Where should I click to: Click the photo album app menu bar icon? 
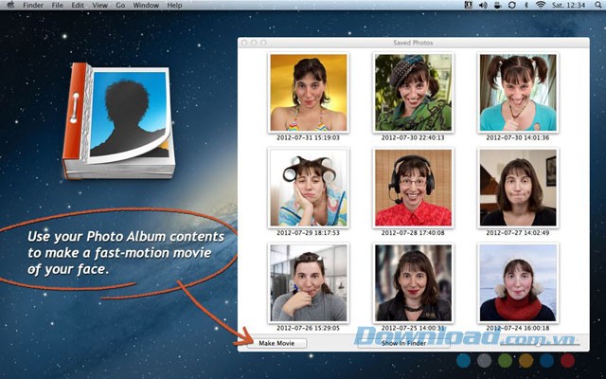click(x=469, y=5)
